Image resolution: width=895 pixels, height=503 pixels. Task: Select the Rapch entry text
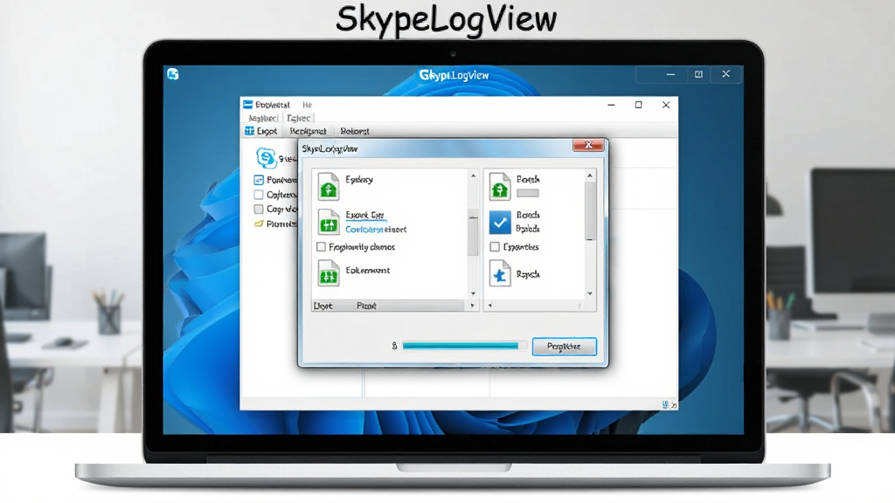click(x=528, y=274)
